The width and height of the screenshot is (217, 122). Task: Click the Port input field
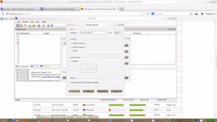(x=118, y=33)
